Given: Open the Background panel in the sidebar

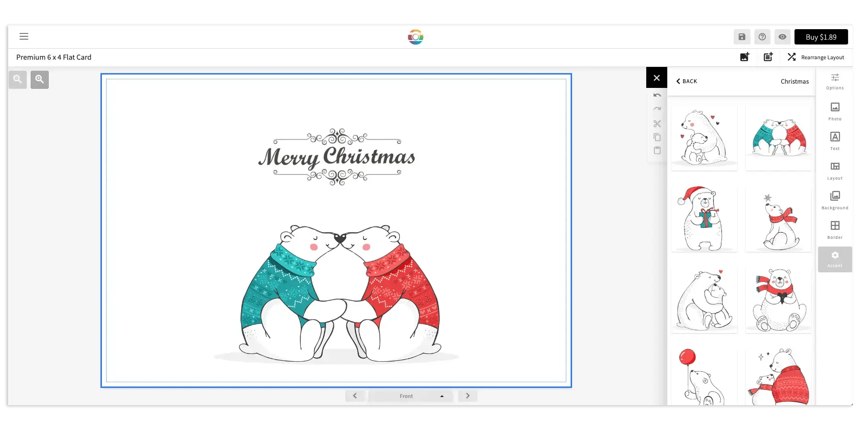Looking at the screenshot, I should (835, 200).
